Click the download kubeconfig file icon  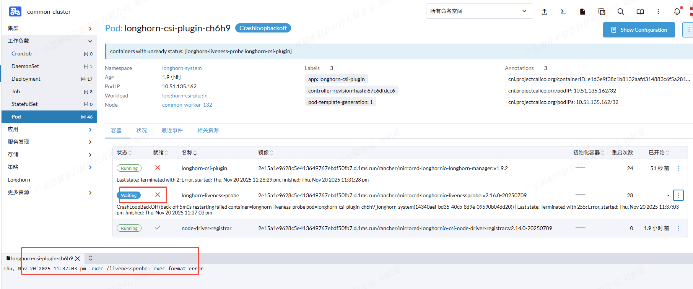[x=582, y=12]
